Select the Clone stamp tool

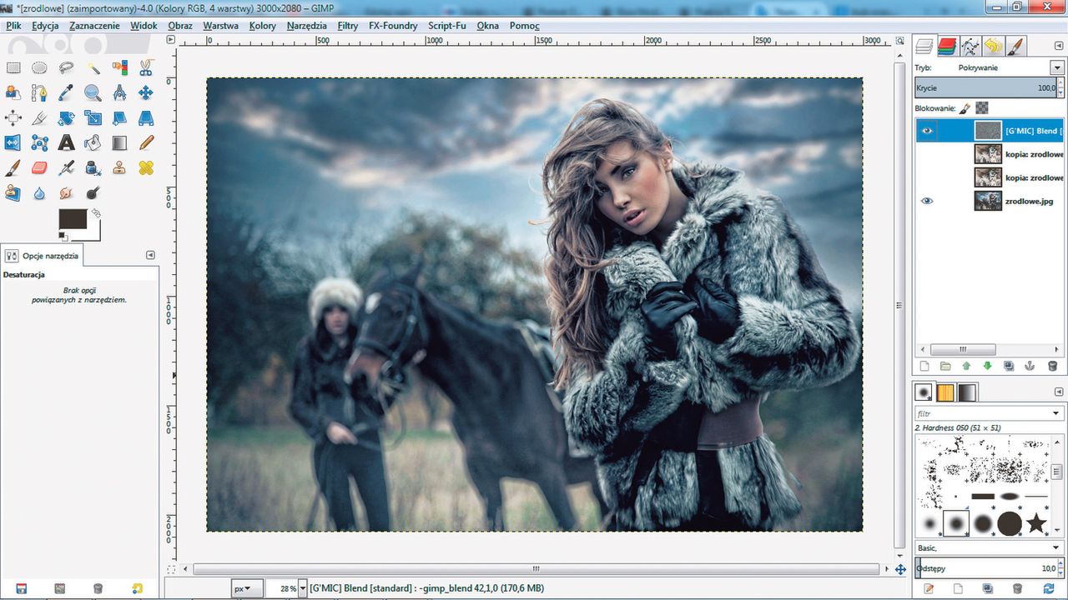point(119,167)
